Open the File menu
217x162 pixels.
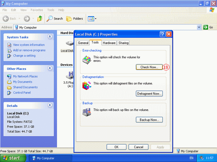[4, 10]
